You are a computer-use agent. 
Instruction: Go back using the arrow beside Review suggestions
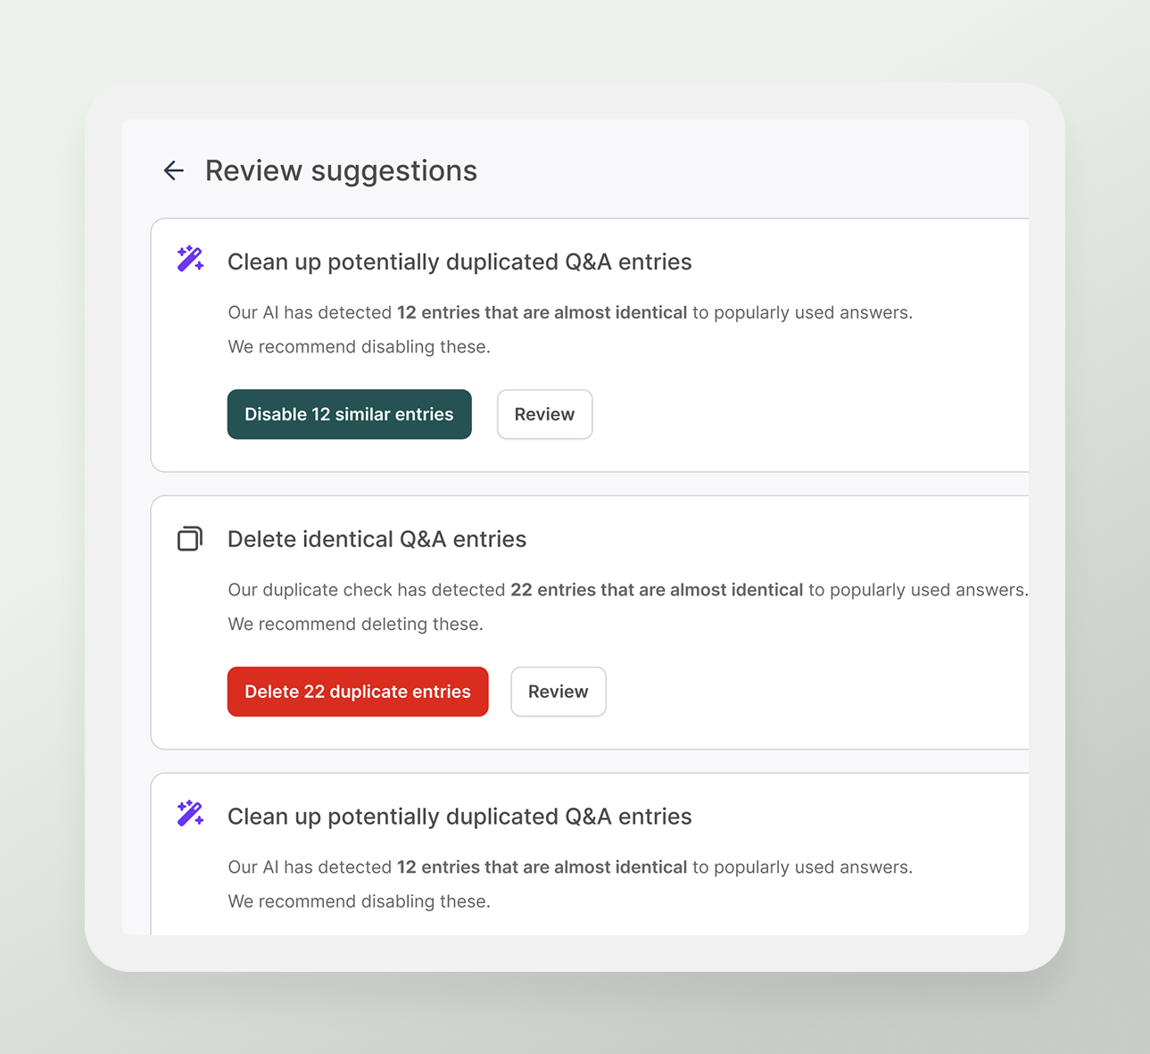coord(174,170)
